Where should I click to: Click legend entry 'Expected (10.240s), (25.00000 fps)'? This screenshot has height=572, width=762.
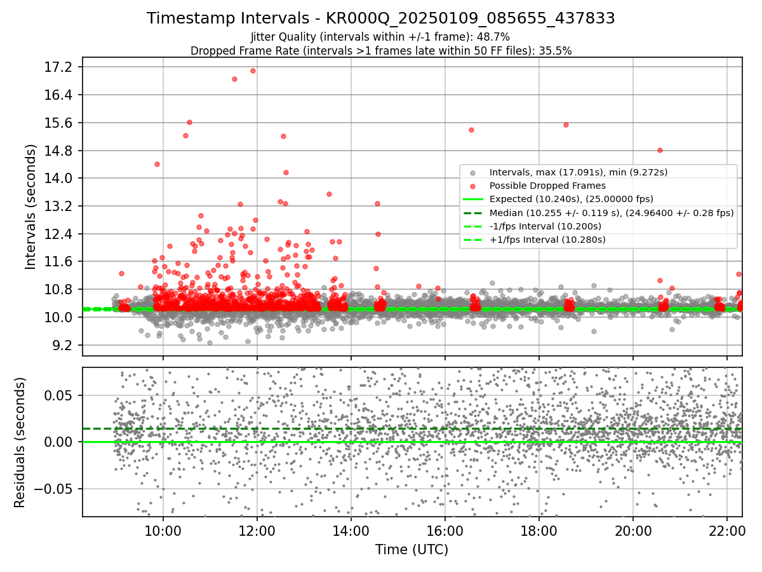[x=571, y=199]
